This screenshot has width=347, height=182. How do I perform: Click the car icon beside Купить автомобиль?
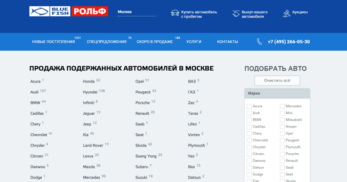(x=175, y=13)
